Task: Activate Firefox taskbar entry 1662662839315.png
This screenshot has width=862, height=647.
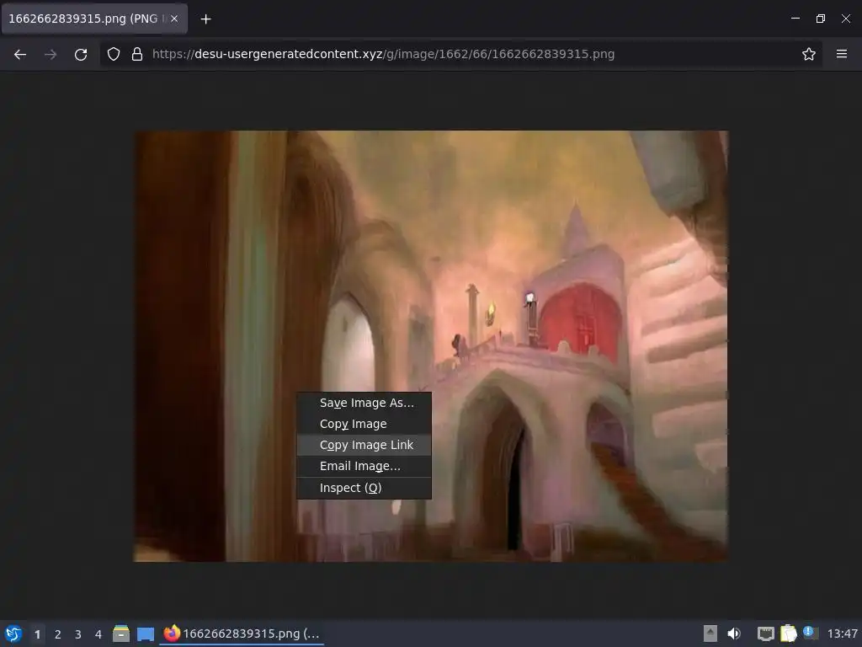Action: tap(242, 634)
